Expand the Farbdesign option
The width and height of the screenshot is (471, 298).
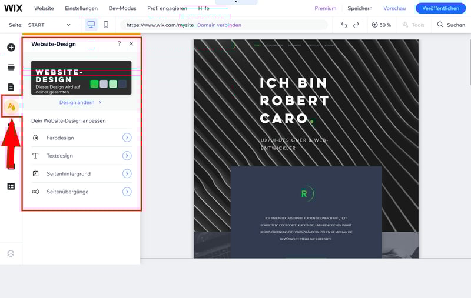(x=127, y=138)
